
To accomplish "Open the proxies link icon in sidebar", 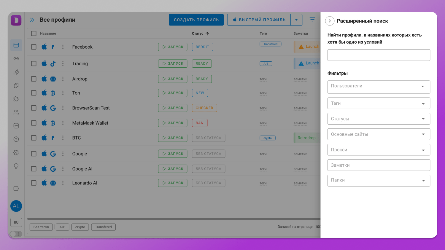I will click(x=16, y=59).
